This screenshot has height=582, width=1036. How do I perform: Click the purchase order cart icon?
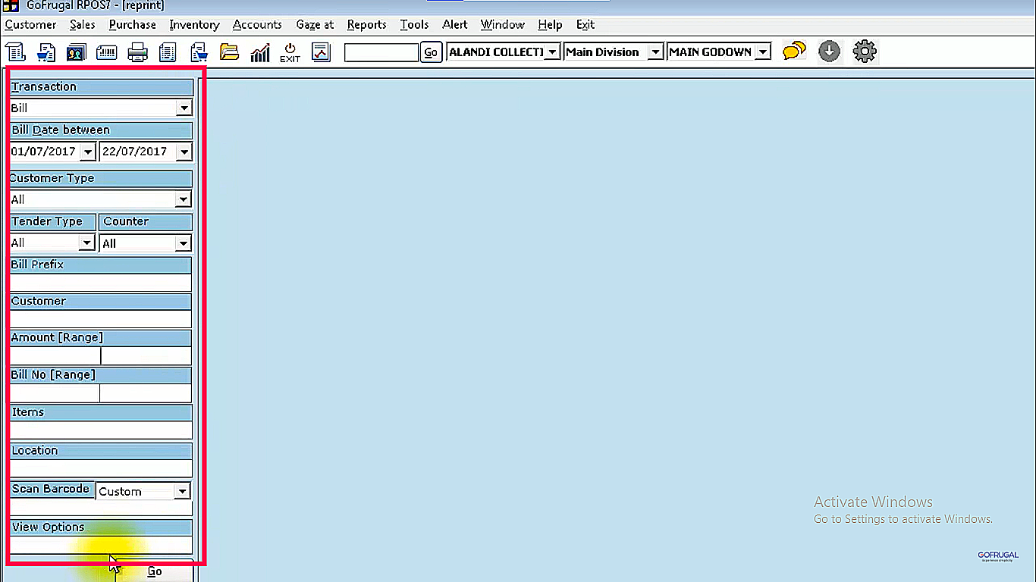coord(199,52)
